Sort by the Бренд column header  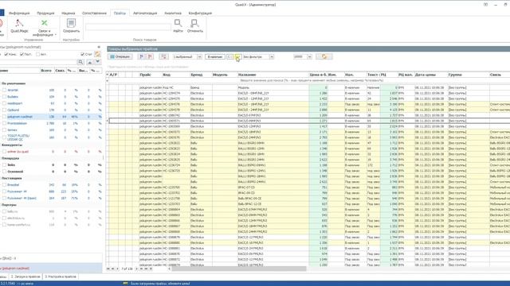pyautogui.click(x=201, y=75)
